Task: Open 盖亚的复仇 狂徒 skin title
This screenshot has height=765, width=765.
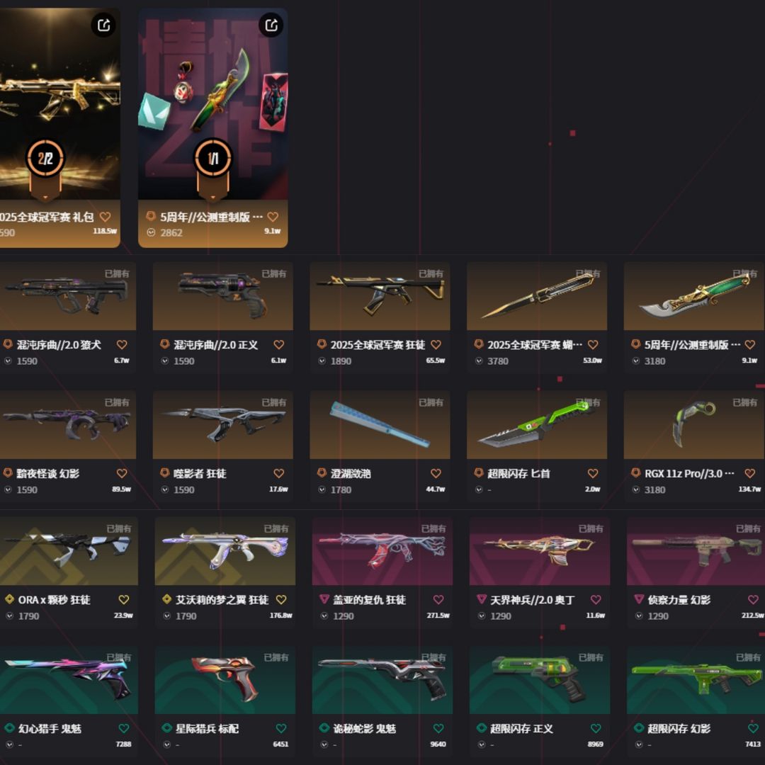Action: (x=369, y=600)
